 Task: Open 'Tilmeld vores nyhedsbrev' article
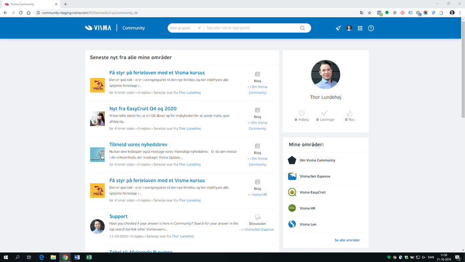(138, 145)
